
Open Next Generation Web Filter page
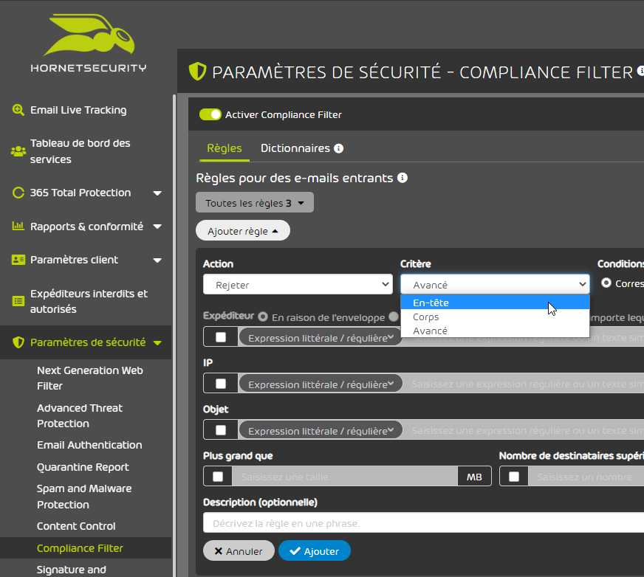(x=90, y=378)
